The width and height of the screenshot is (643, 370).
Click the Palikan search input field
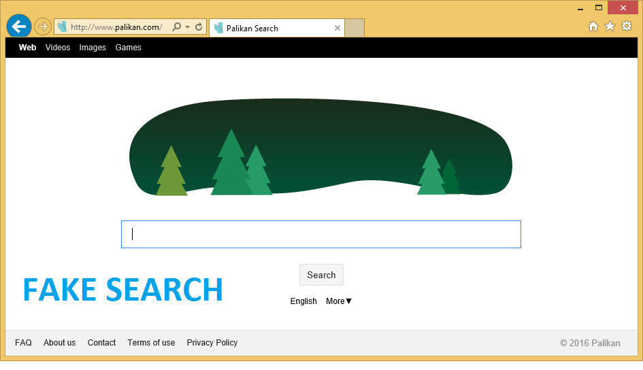tap(321, 234)
